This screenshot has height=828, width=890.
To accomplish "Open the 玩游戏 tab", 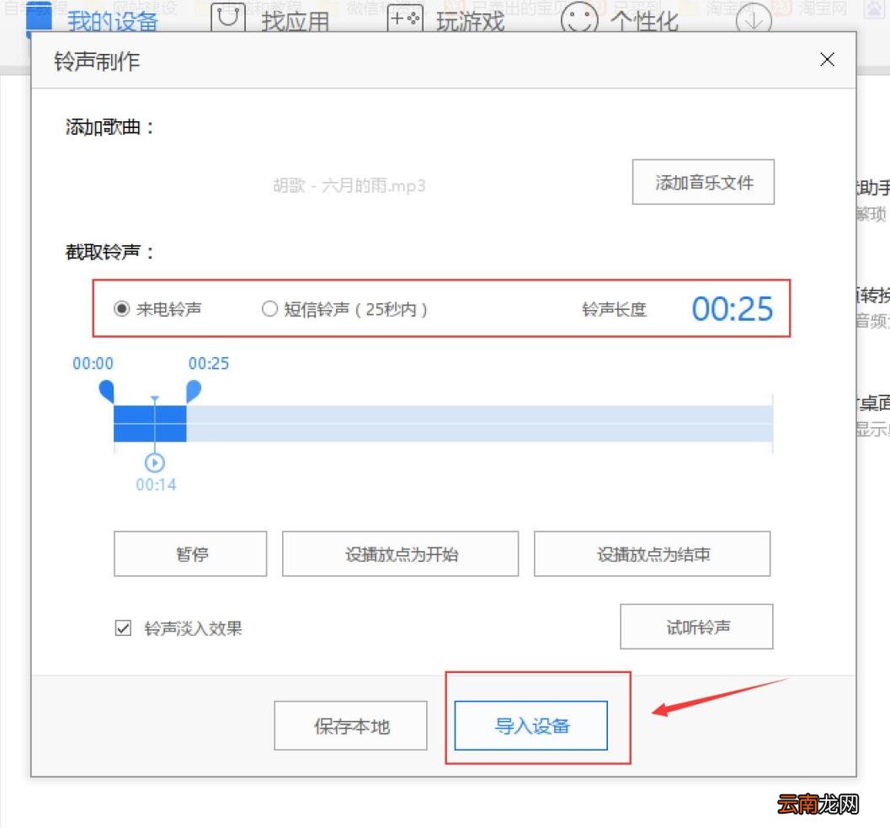I will click(x=470, y=21).
